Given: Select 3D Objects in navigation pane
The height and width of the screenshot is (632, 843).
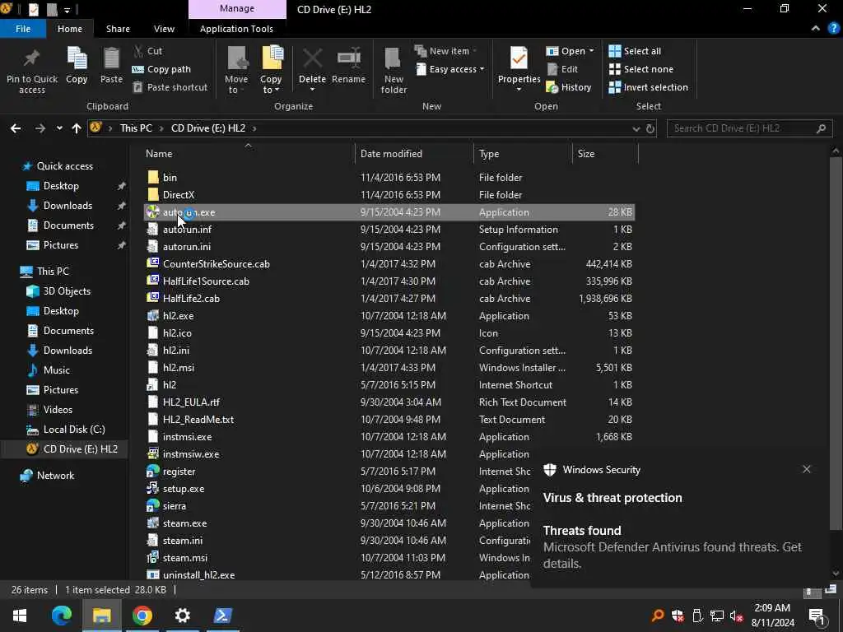Looking at the screenshot, I should tap(67, 291).
